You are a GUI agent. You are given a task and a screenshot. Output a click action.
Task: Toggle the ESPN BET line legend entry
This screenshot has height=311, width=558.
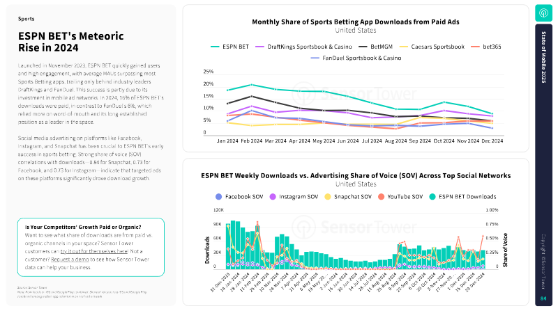(x=230, y=47)
